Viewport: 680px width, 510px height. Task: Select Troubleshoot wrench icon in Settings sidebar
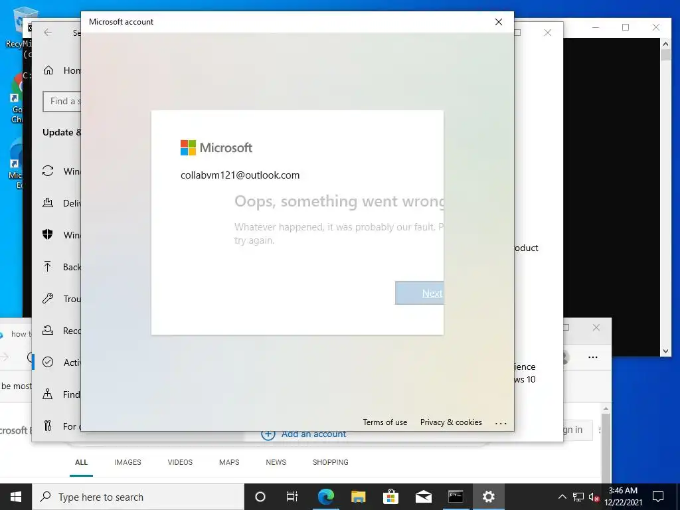48,298
